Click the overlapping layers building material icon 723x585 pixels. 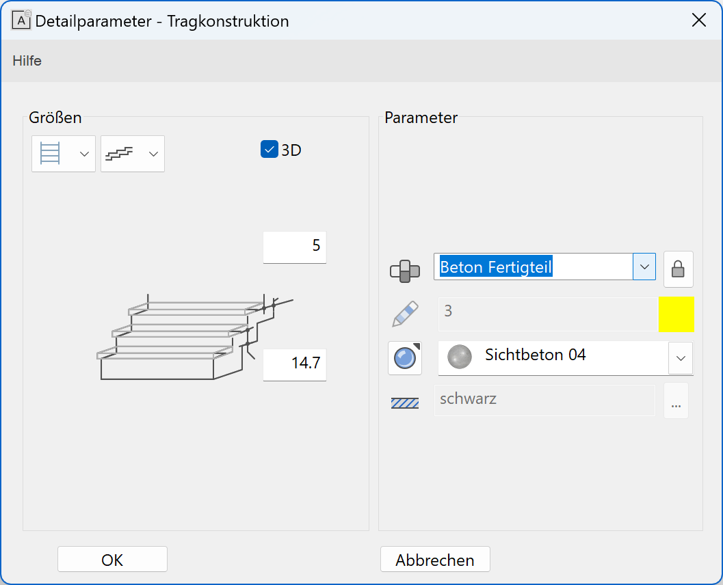click(405, 270)
